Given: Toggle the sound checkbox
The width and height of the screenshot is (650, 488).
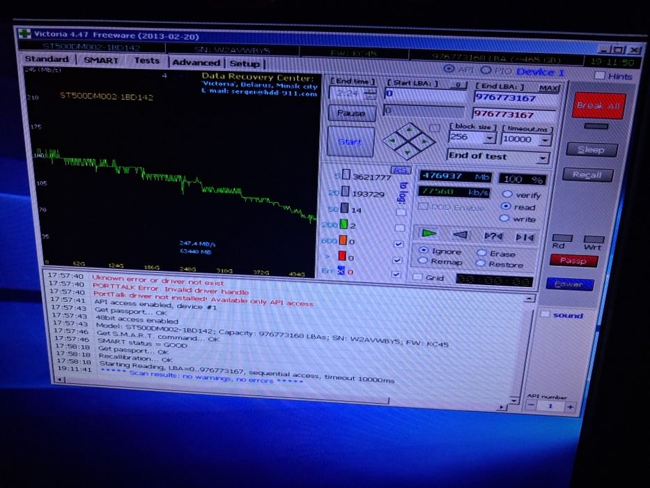Looking at the screenshot, I should (545, 314).
